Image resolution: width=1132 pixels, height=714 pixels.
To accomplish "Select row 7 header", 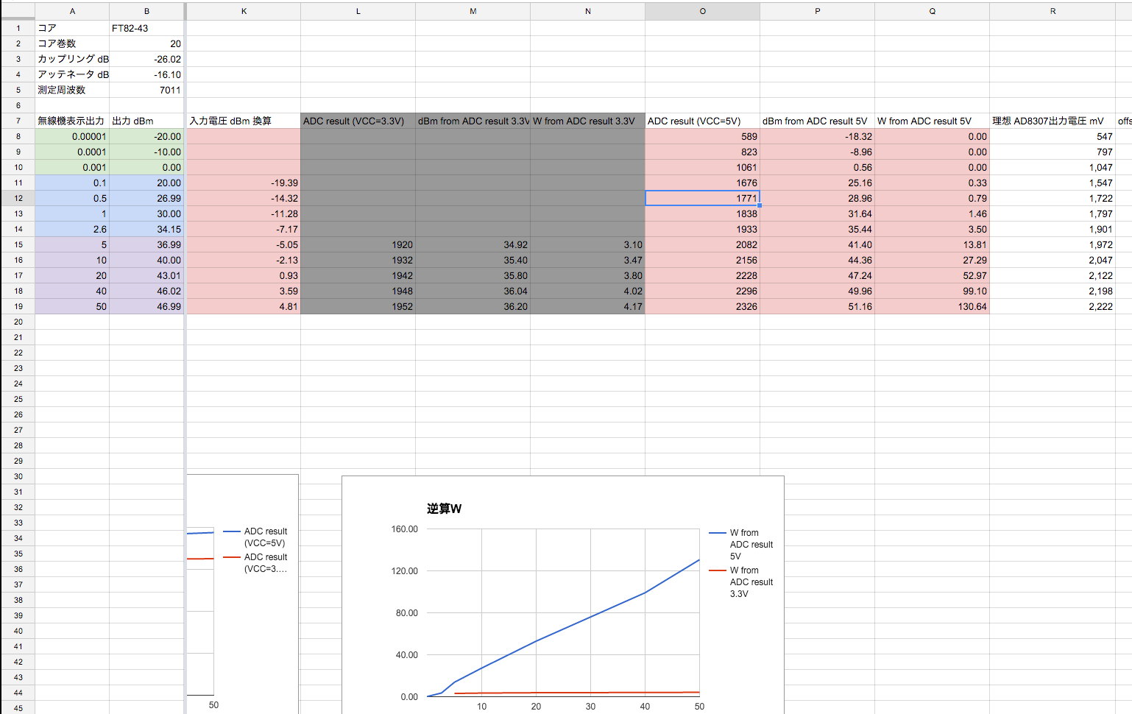I will (x=18, y=121).
